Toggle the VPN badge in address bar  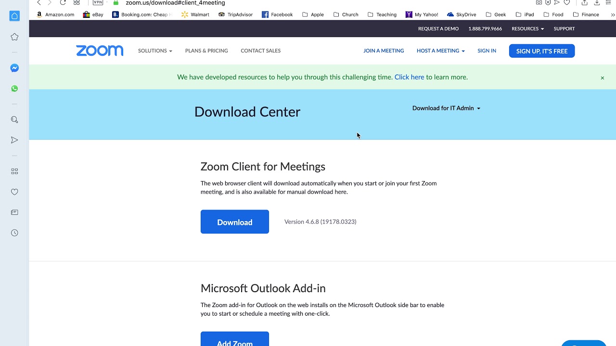[x=98, y=2]
